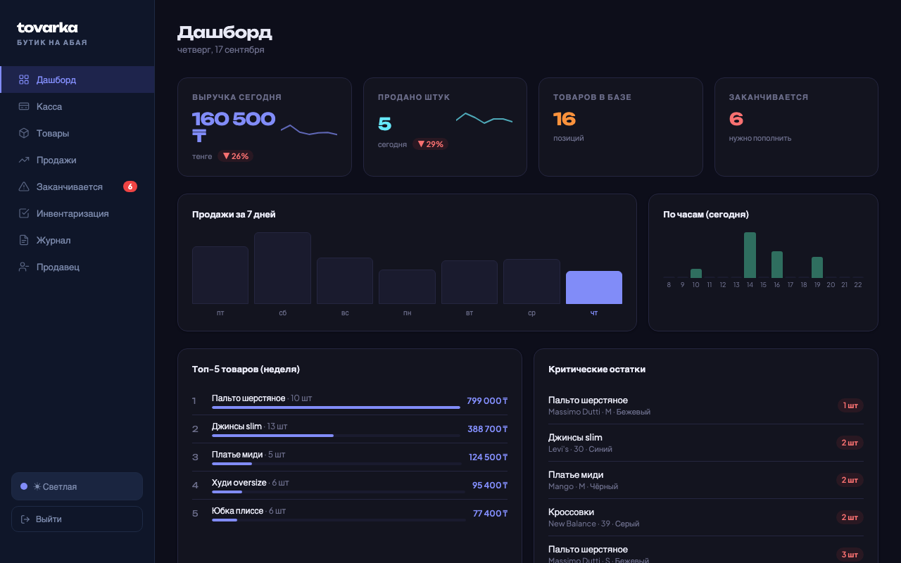Viewport: 901px width, 563px height.
Task: Click the hourly bar for 16 o'clock
Action: point(777,265)
